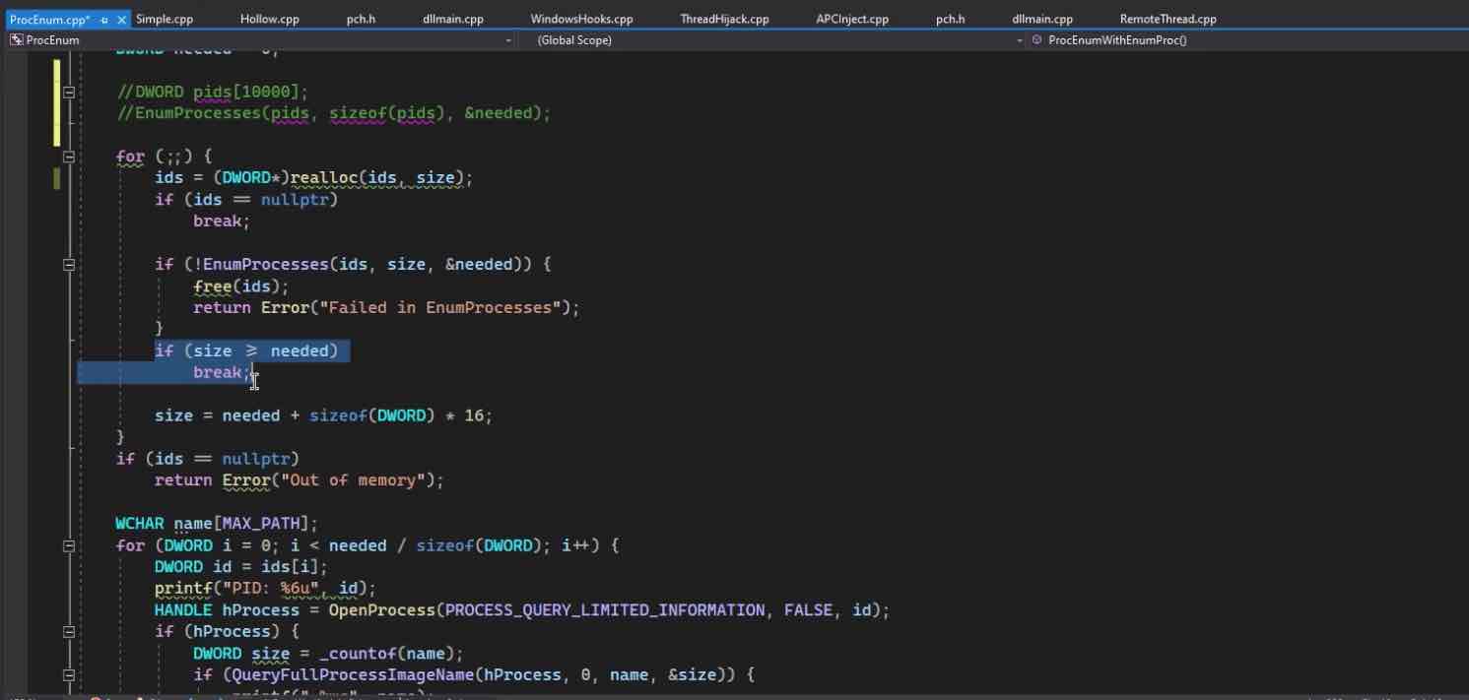
Task: Close the ProcEnum.cpp tab with its X icon
Action: click(121, 19)
